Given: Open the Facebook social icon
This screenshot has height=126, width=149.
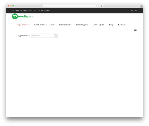Looking at the screenshot, I should 132,10.
